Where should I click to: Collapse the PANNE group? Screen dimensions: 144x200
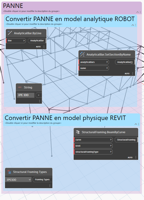tap(137, 12)
